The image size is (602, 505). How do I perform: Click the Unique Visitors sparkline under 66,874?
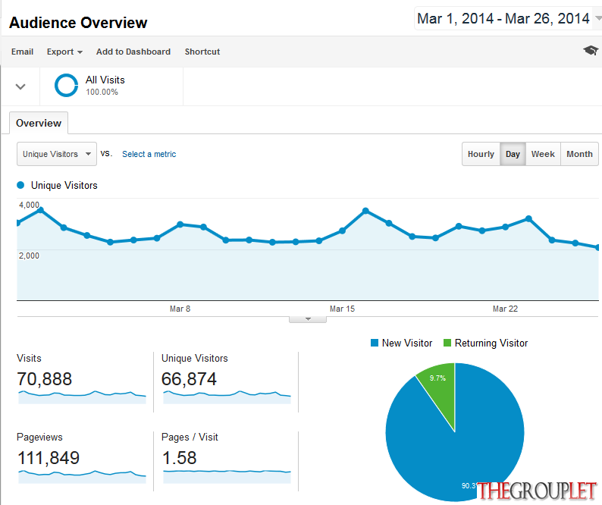pyautogui.click(x=227, y=397)
